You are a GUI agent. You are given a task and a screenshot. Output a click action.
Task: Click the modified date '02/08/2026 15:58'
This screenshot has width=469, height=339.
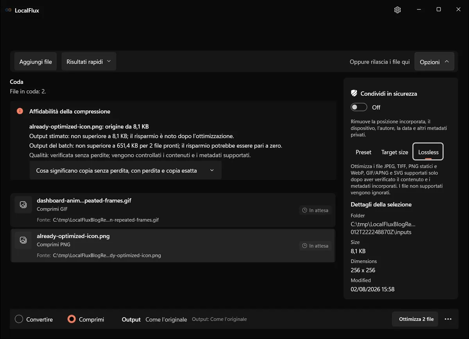[x=372, y=289]
